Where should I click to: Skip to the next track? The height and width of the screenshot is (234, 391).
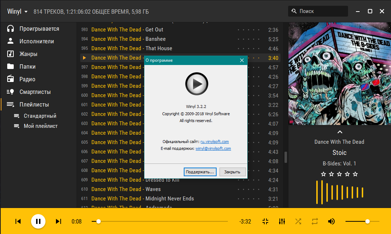[x=58, y=221]
